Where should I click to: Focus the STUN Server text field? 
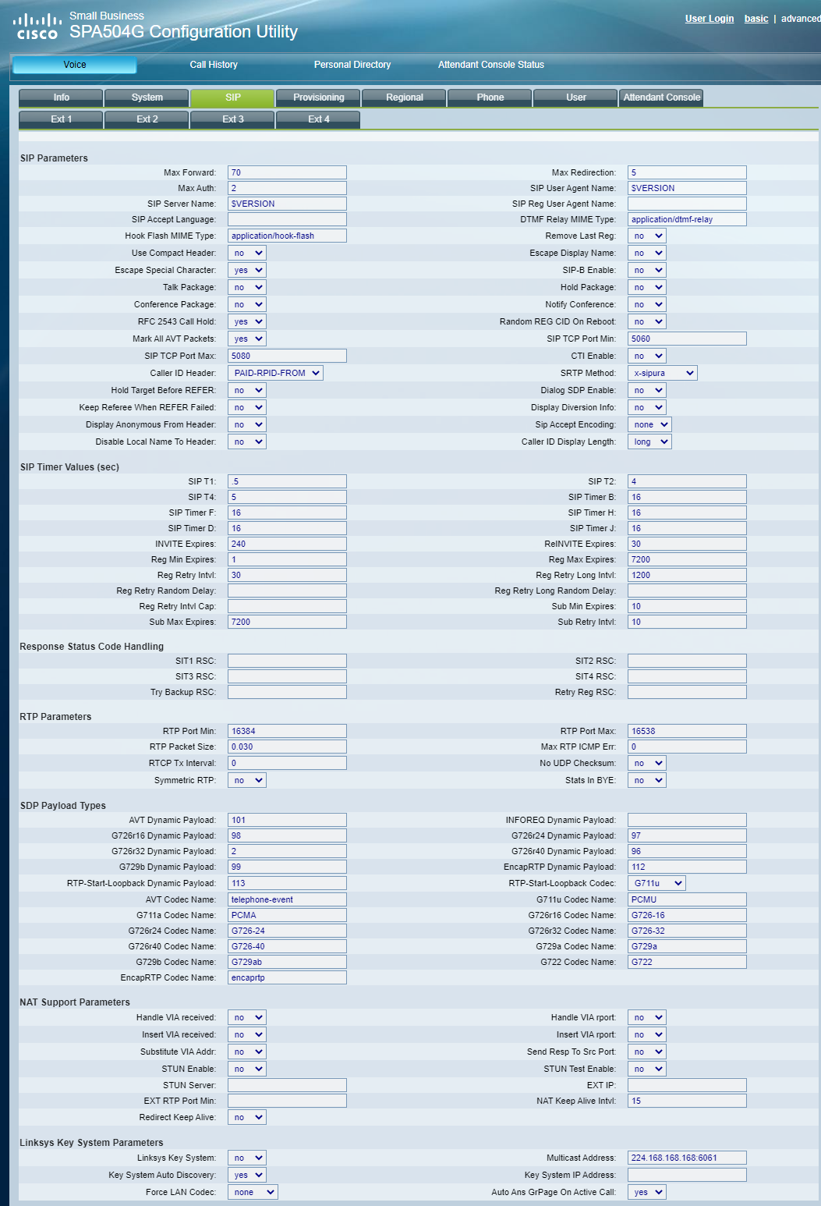[287, 1085]
